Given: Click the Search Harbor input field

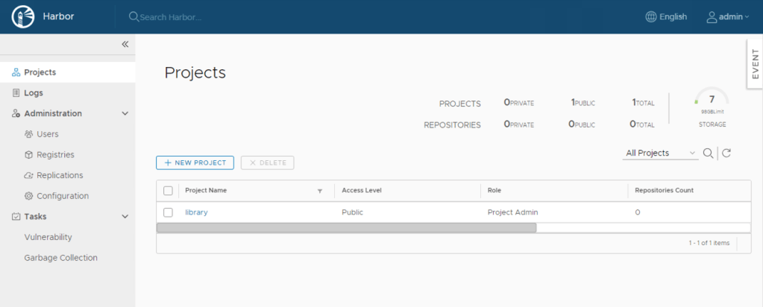Looking at the screenshot, I should (194, 16).
